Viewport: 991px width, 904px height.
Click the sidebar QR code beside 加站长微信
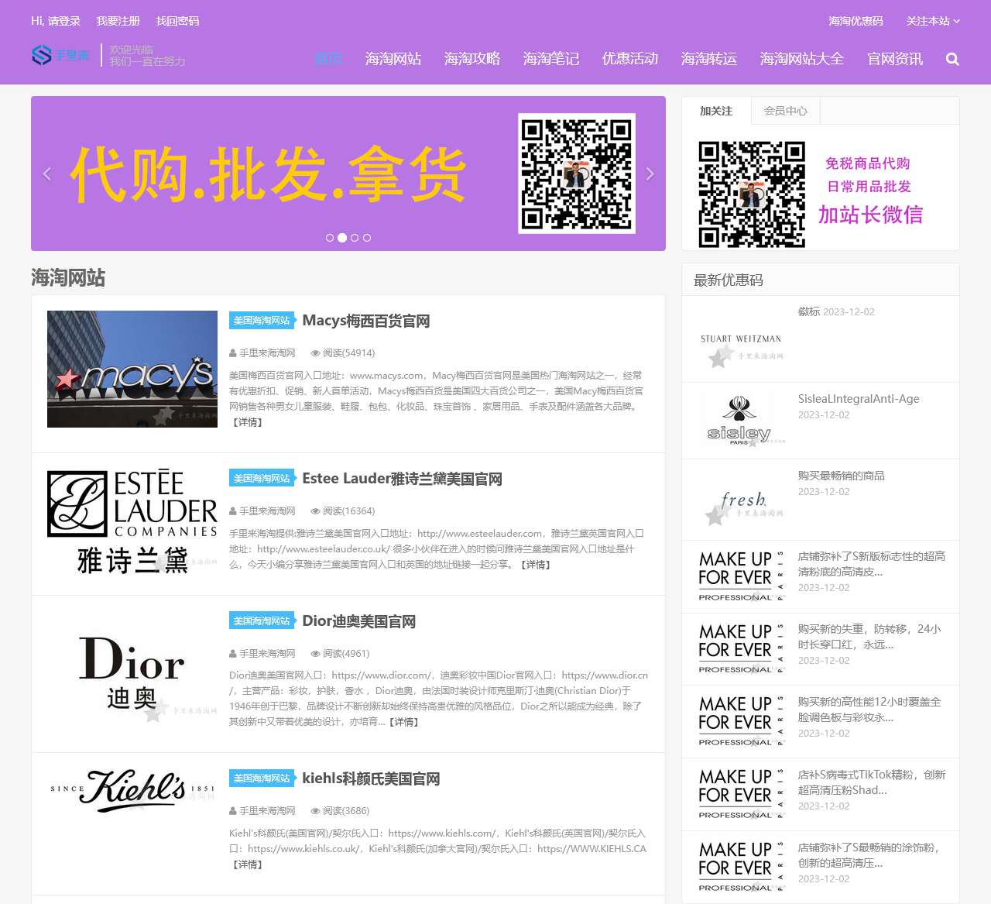[752, 194]
